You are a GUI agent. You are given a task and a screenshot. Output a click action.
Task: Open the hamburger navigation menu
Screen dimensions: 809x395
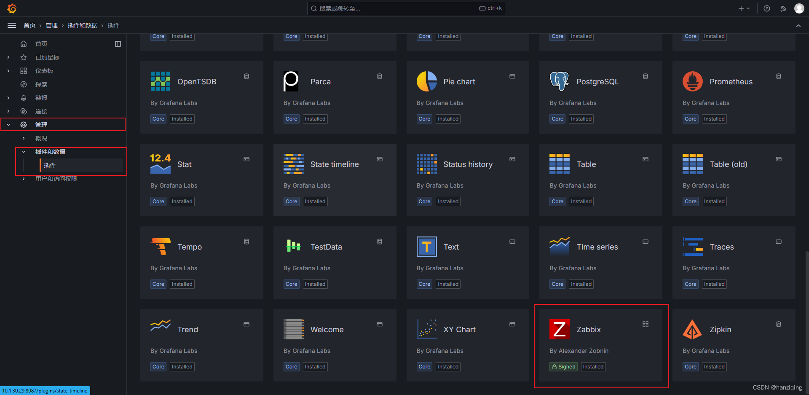12,25
